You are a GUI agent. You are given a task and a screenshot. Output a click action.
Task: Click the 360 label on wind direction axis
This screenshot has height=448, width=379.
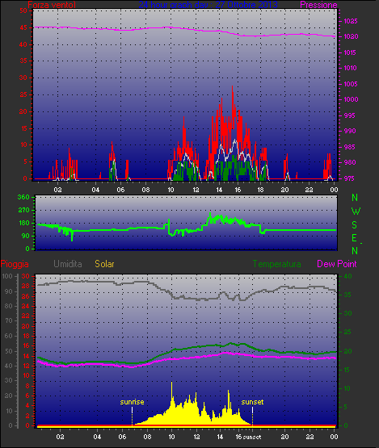[x=23, y=197]
